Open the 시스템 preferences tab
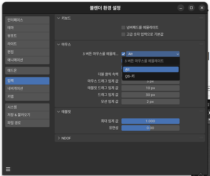The height and width of the screenshot is (176, 210). [x=27, y=107]
